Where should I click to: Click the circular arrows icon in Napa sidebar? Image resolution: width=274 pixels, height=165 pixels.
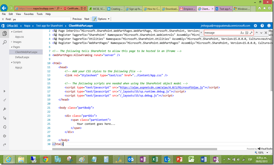(5, 127)
